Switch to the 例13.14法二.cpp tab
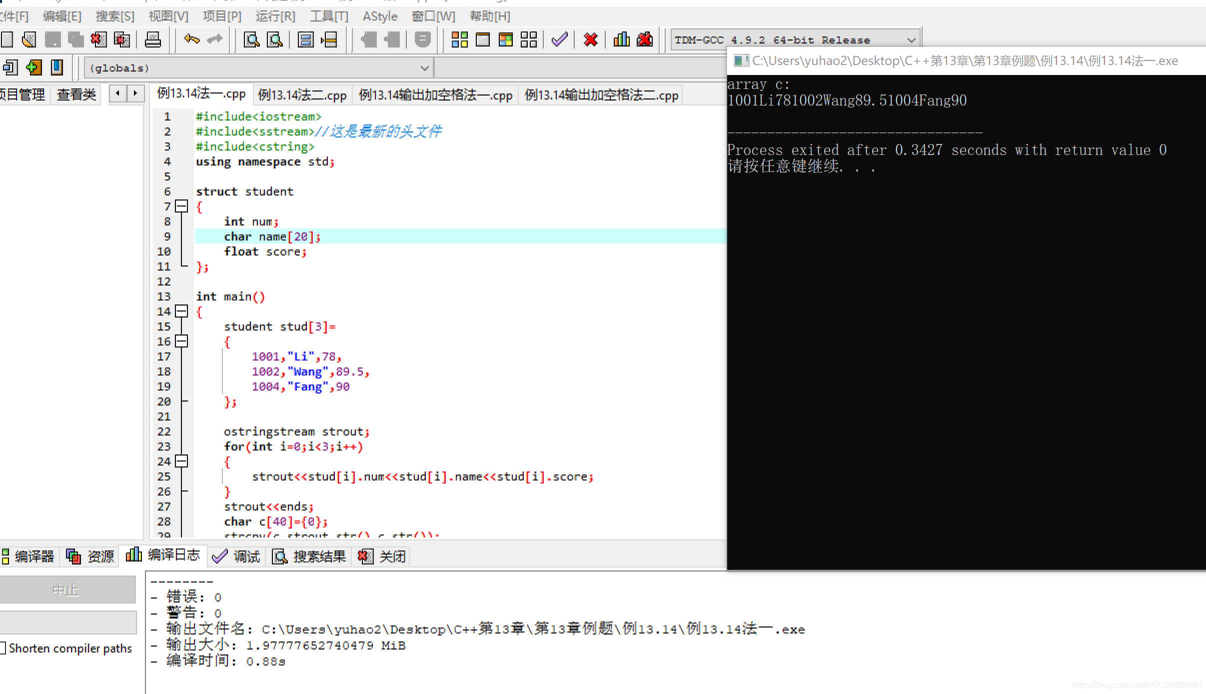Screen dimensions: 1206x694 click(302, 95)
